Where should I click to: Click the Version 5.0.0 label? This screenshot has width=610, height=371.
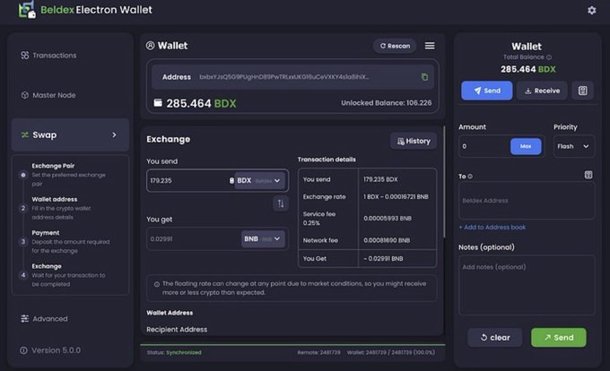pos(56,350)
